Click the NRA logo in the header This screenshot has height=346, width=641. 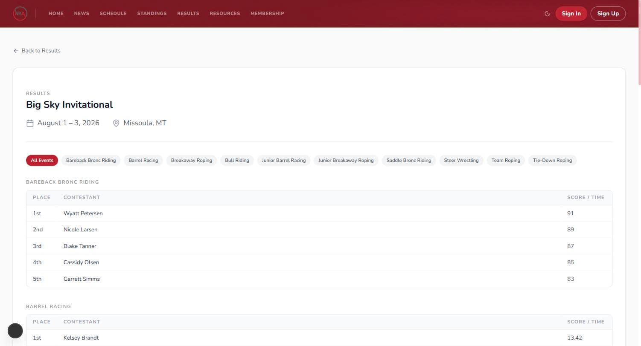pos(20,14)
